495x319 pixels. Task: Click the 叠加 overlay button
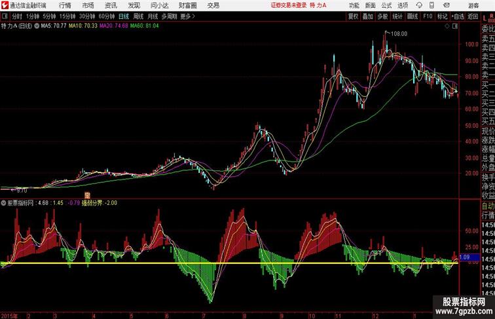coord(368,16)
